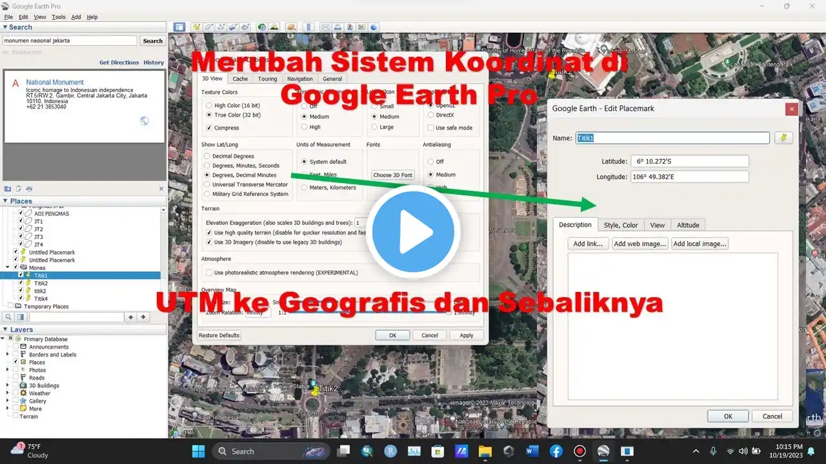Viewport: 826px width, 464px height.
Task: Select the Ruler tool icon
Action: coord(308,27)
